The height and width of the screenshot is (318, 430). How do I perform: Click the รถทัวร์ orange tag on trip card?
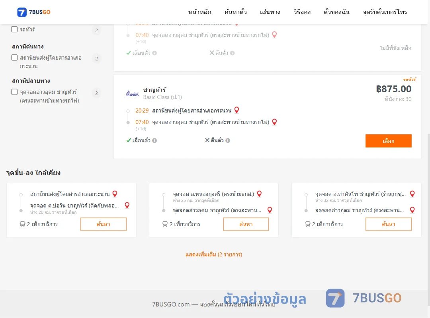pyautogui.click(x=409, y=79)
